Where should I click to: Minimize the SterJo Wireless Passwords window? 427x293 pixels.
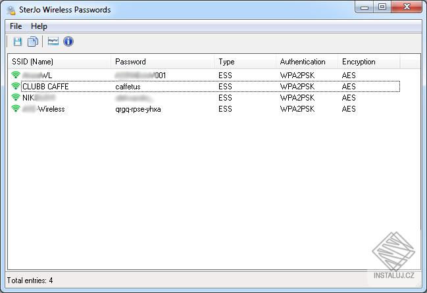[x=364, y=7]
